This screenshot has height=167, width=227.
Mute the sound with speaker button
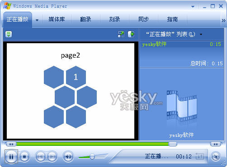[x=68, y=157]
